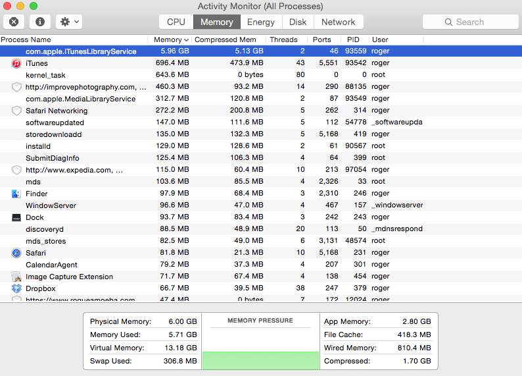
Task: Select the SubmitDiagInfo process
Action: (261, 158)
